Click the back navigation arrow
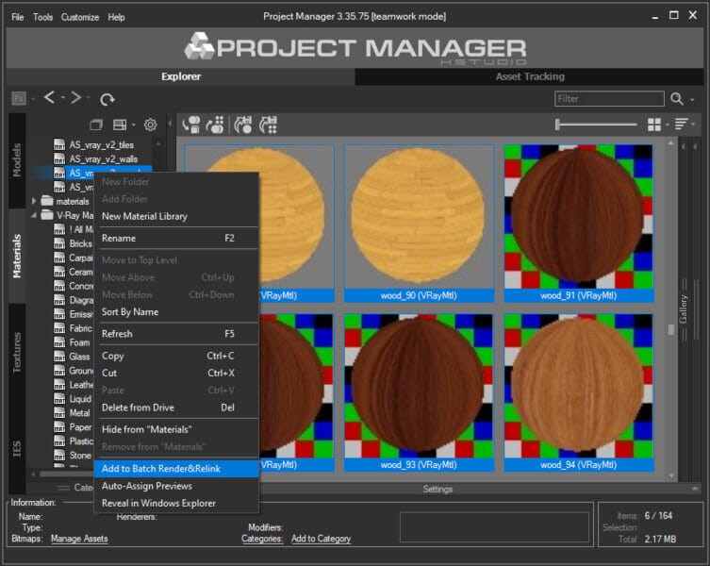710x566 pixels. coord(49,97)
